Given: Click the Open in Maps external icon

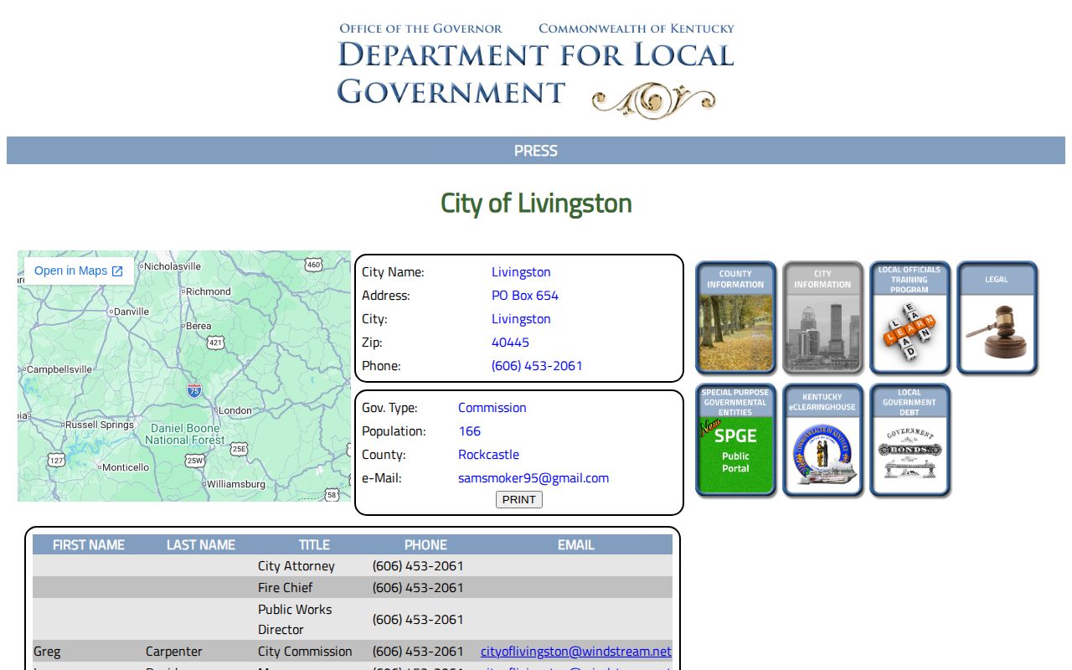Looking at the screenshot, I should pos(117,271).
